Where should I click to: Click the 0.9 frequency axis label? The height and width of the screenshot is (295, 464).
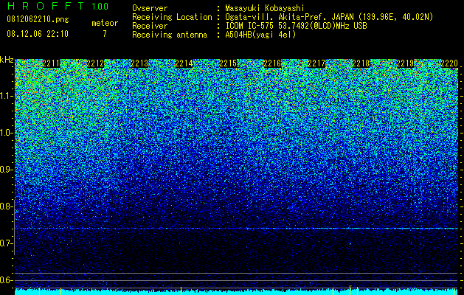click(x=5, y=170)
